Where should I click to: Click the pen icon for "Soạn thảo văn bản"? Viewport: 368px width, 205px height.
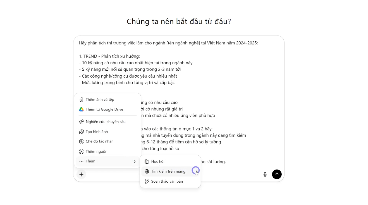[x=147, y=181]
